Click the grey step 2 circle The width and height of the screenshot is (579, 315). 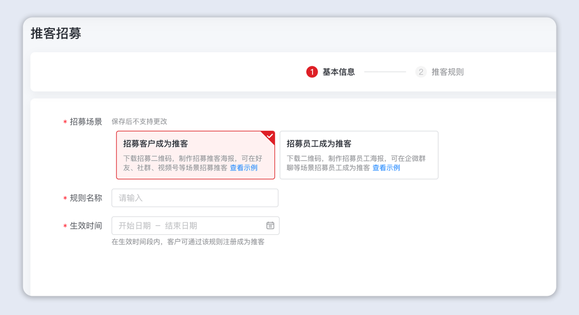421,72
